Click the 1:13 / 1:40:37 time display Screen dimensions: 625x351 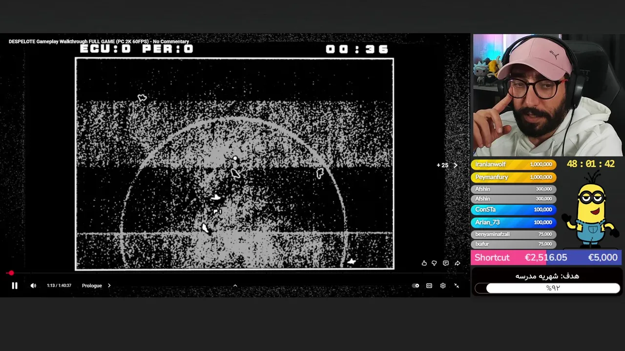click(59, 286)
